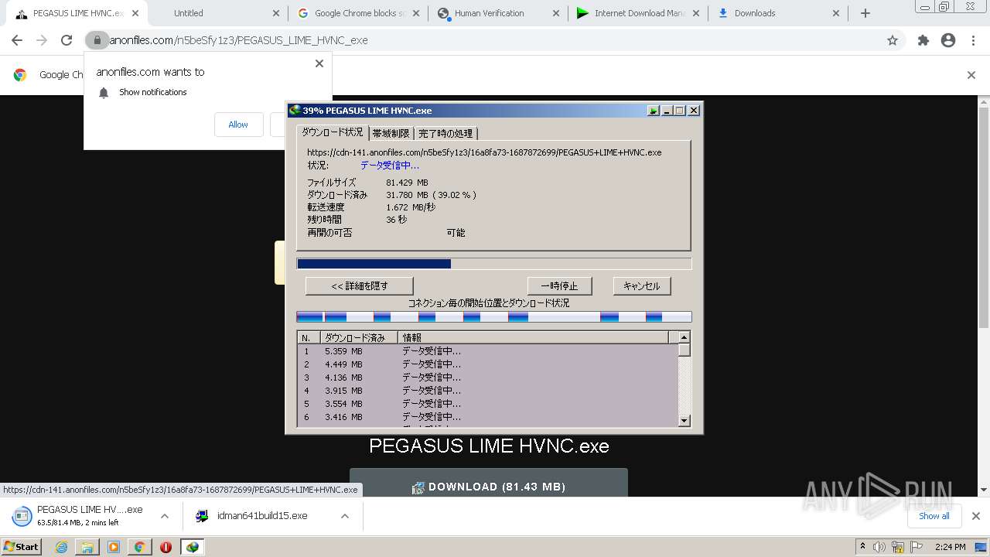The width and height of the screenshot is (990, 557).
Task: Click the IDM minimize-to-tray icon in title bar
Action: click(x=654, y=111)
